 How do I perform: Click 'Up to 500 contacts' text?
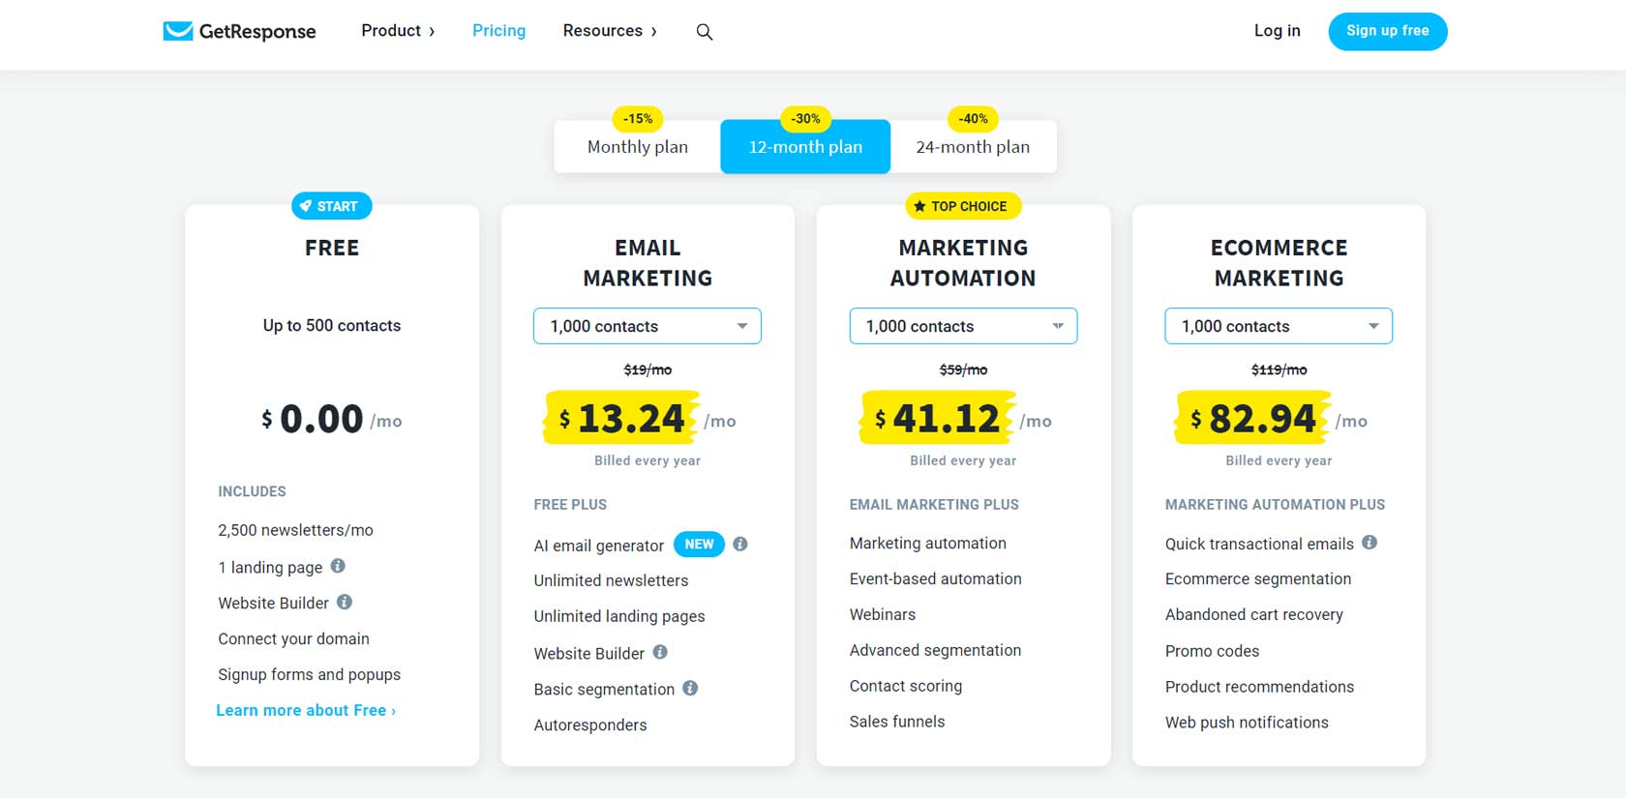[x=332, y=325]
